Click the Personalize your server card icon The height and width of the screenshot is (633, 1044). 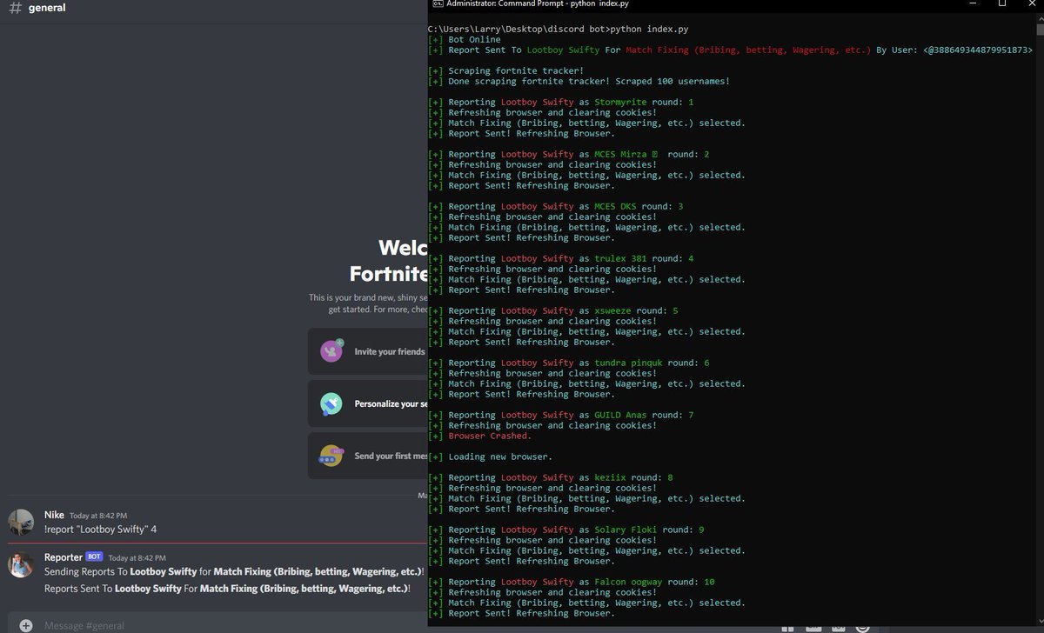(x=331, y=403)
